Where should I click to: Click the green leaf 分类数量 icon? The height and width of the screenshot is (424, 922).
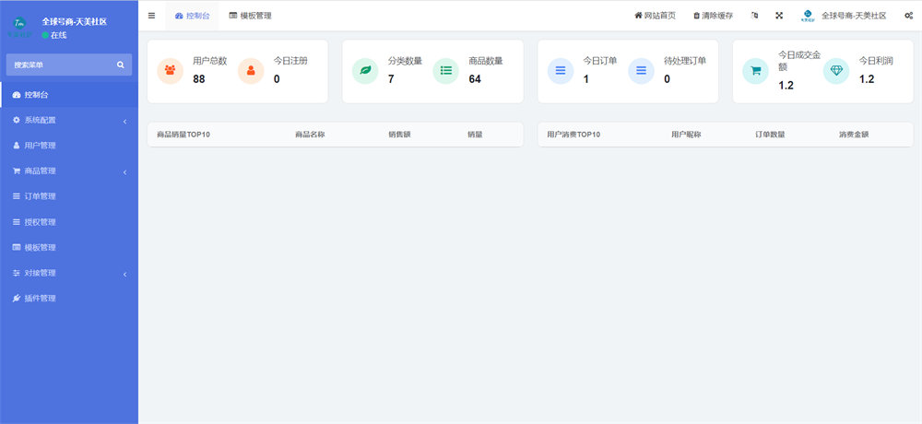pyautogui.click(x=365, y=71)
